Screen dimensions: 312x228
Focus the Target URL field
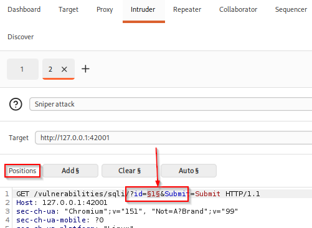[174, 138]
